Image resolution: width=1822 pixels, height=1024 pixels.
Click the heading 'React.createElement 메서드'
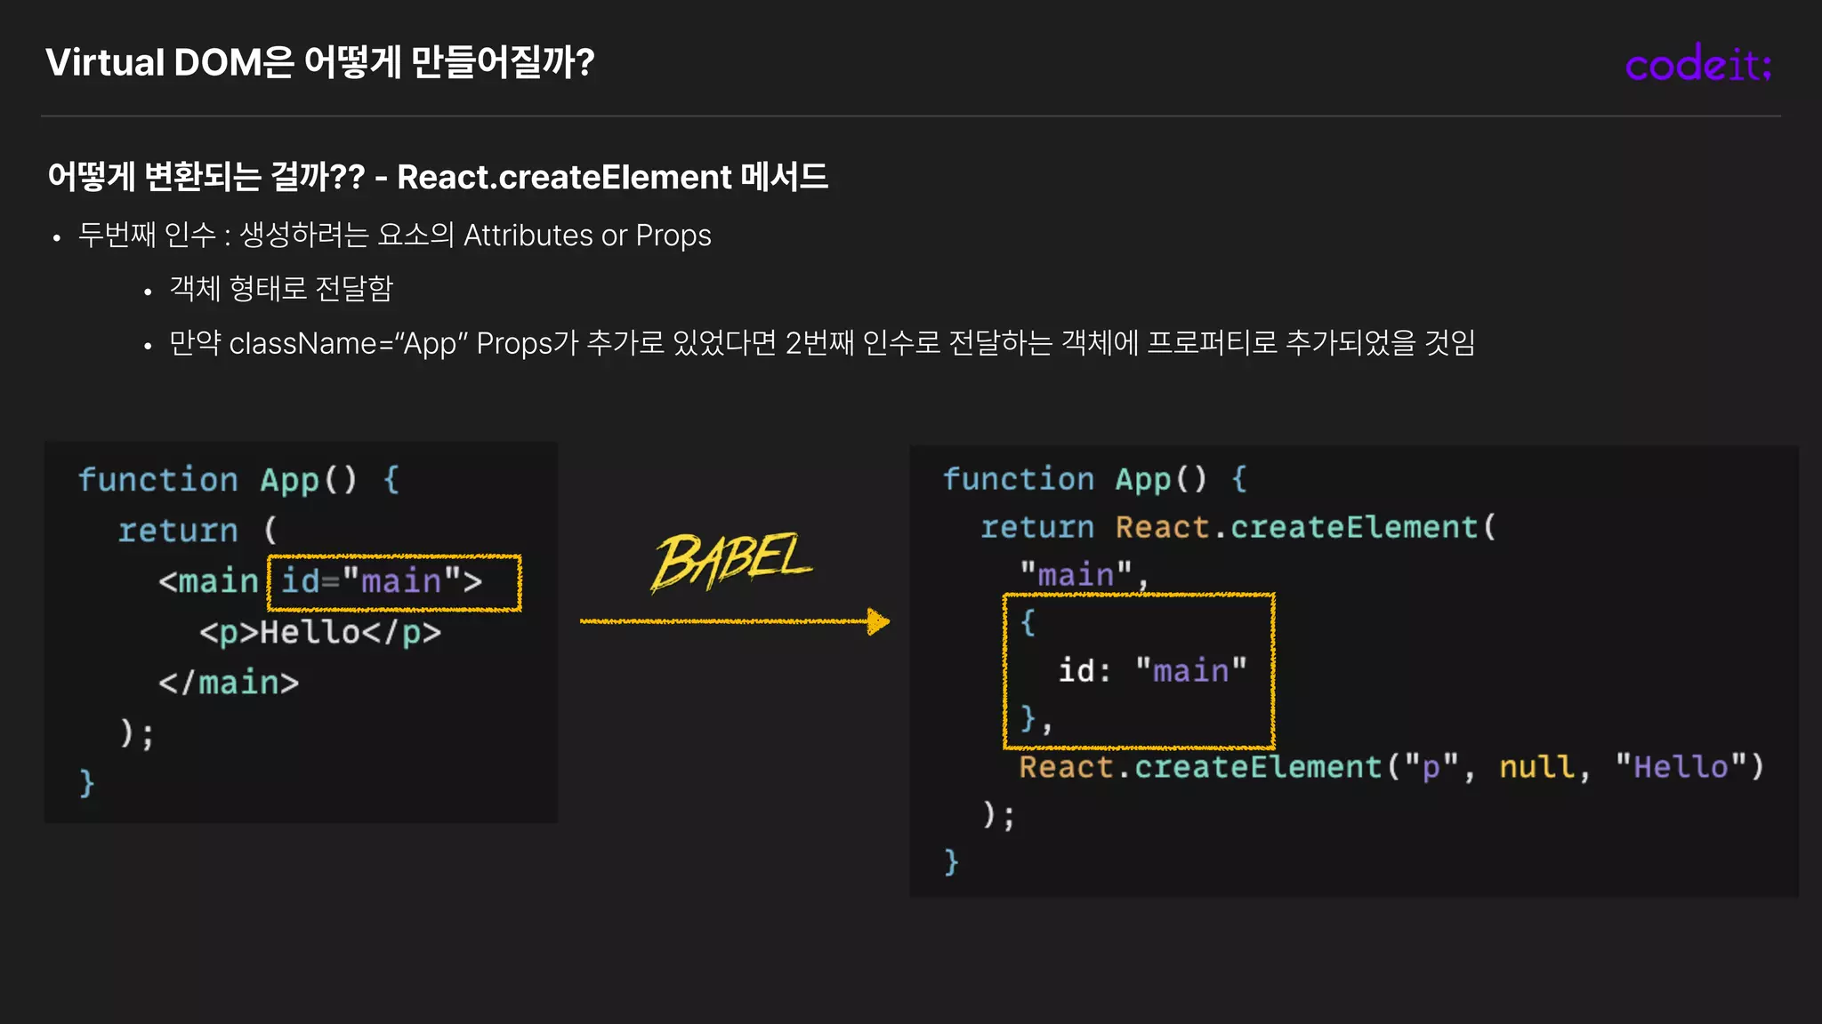pyautogui.click(x=612, y=177)
